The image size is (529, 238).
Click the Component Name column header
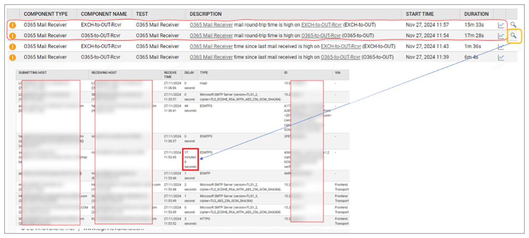click(x=104, y=14)
